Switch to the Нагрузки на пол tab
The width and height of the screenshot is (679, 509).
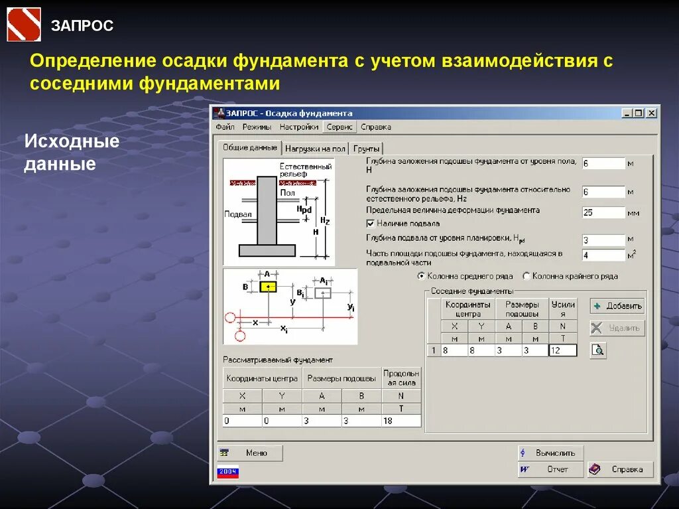pos(315,149)
